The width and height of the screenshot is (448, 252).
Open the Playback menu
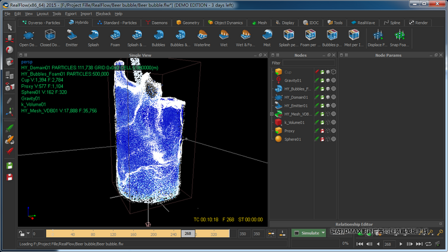click(x=103, y=14)
